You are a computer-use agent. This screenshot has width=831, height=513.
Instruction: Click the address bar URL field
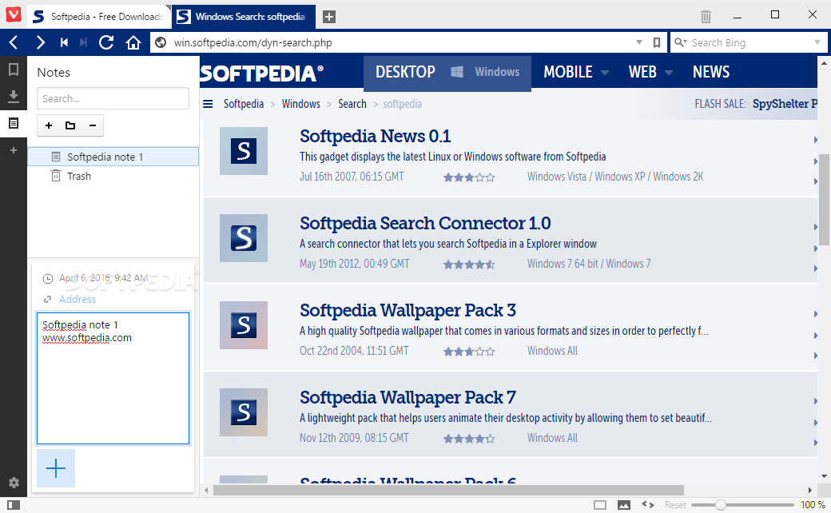point(403,43)
